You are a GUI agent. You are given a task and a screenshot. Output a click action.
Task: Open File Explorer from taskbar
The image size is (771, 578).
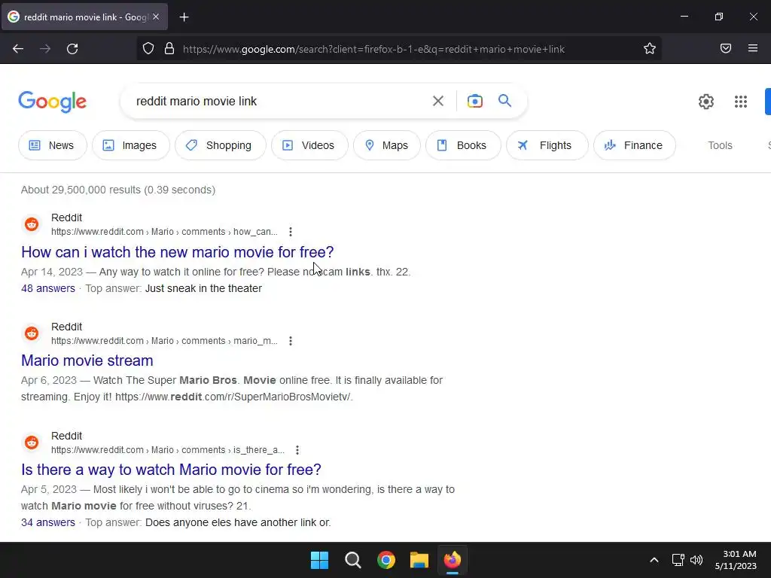click(419, 560)
